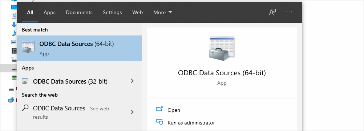Open the three-dot options menu
Viewport: 364px width, 131px height.
click(289, 12)
